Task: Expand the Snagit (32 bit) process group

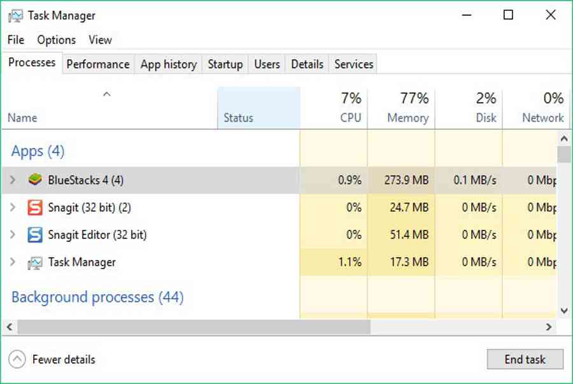Action: click(13, 208)
